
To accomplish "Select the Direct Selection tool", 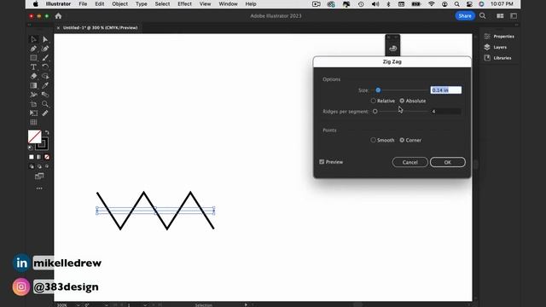I will pos(45,39).
